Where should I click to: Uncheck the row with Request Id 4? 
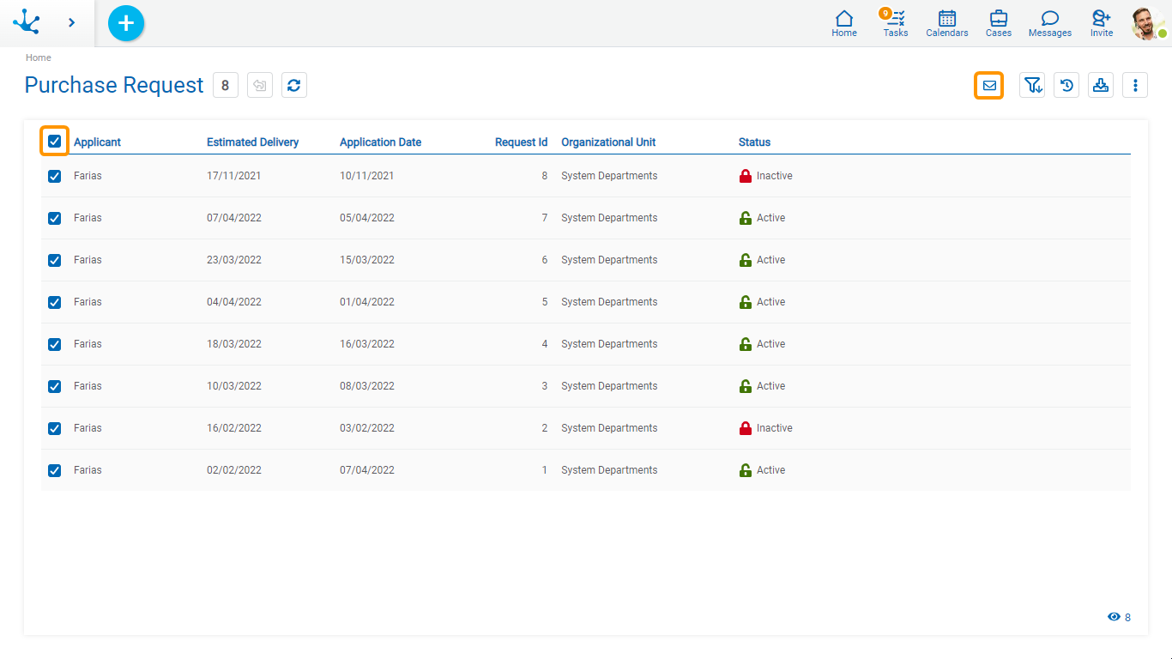pos(55,344)
